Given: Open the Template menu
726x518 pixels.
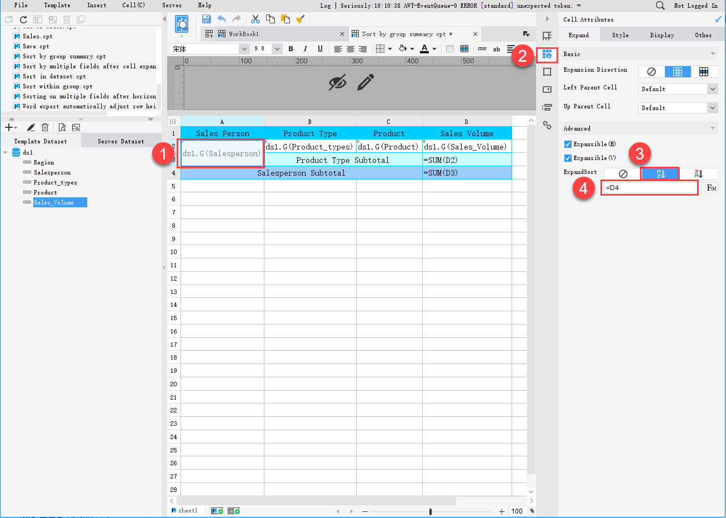Looking at the screenshot, I should 57,5.
